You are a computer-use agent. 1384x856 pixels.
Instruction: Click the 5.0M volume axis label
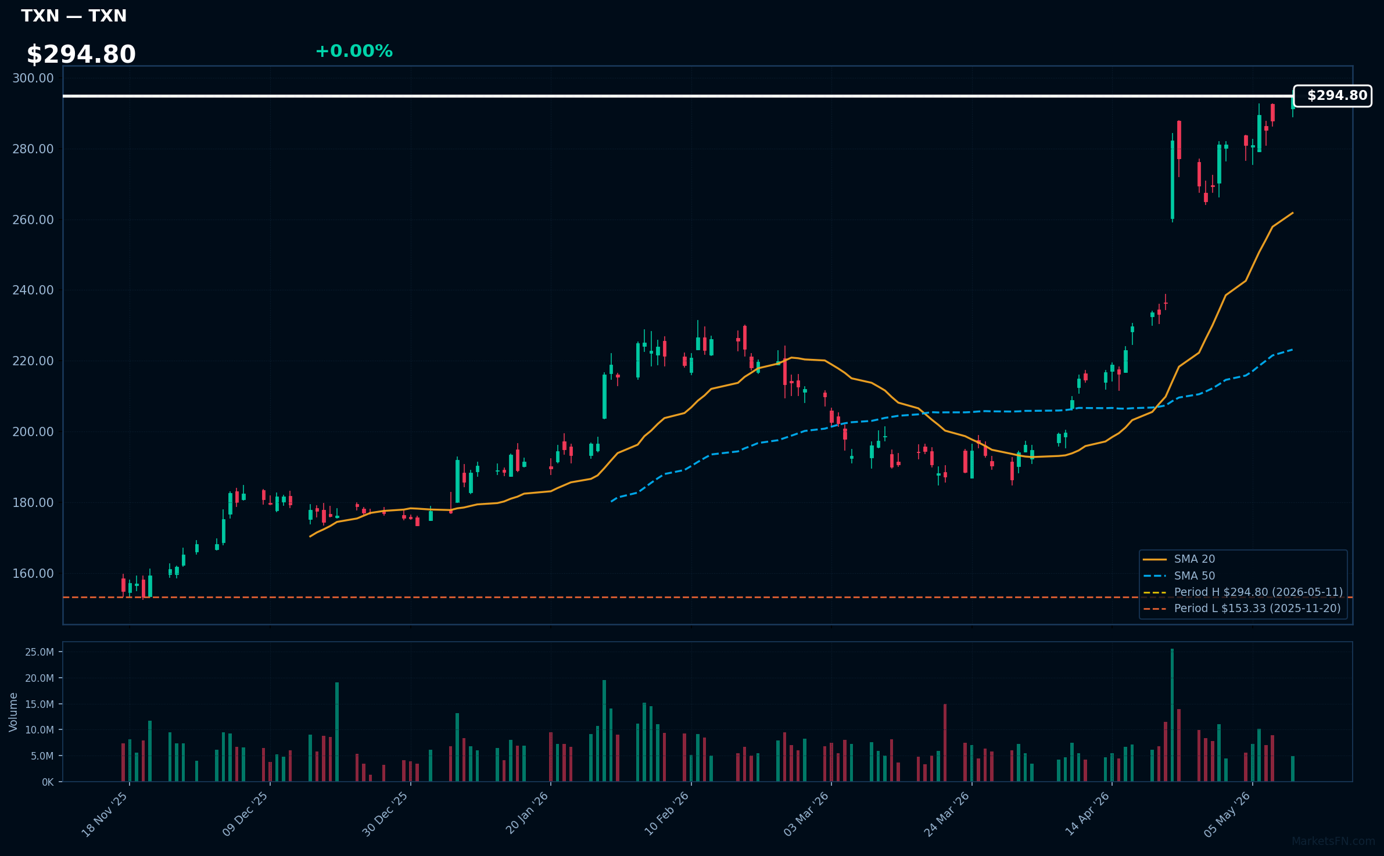pos(42,756)
